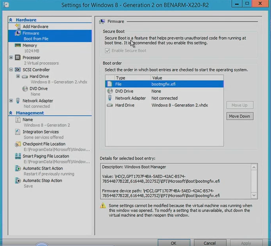Click the Name icon under Management
The width and height of the screenshot is (271, 246).
[x=18, y=120]
